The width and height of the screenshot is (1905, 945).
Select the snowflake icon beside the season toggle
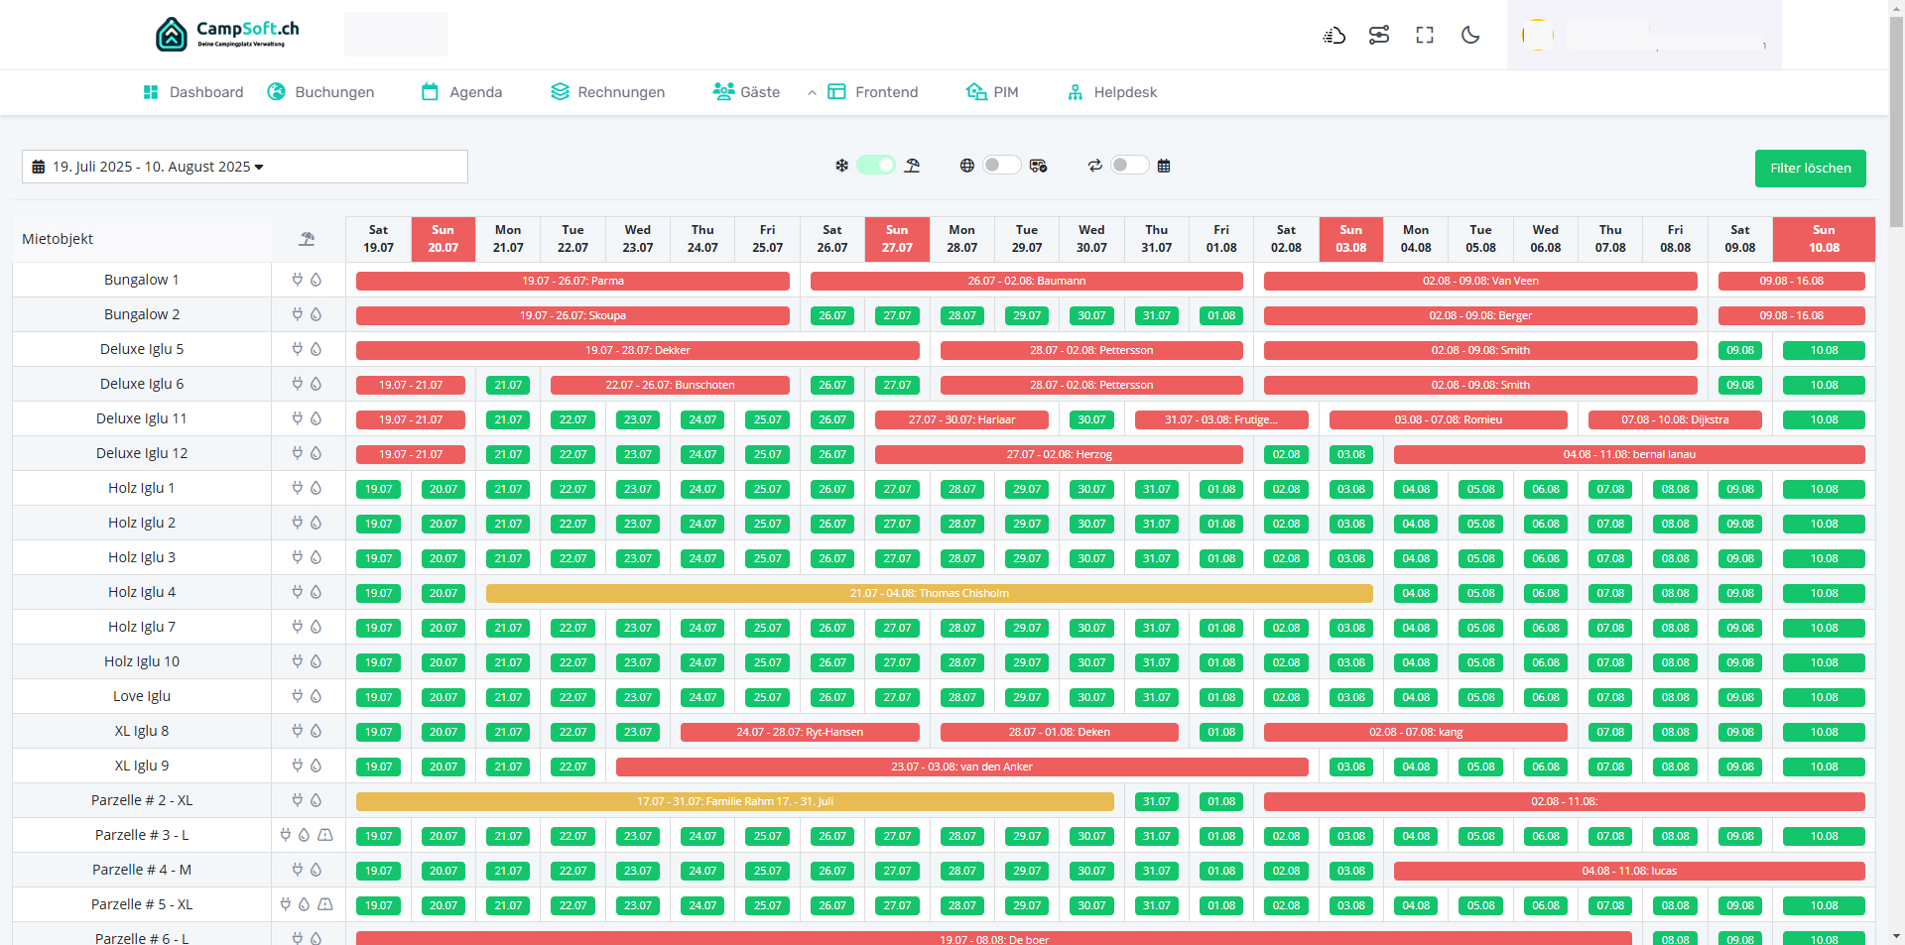coord(839,165)
